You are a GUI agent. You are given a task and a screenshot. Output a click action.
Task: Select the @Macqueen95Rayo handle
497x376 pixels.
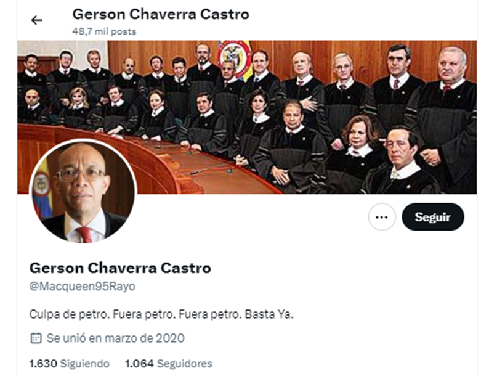coord(83,286)
